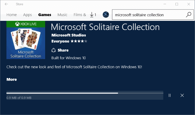Click the '0.9 MB of 0.9 MB' status text

coord(19,98)
